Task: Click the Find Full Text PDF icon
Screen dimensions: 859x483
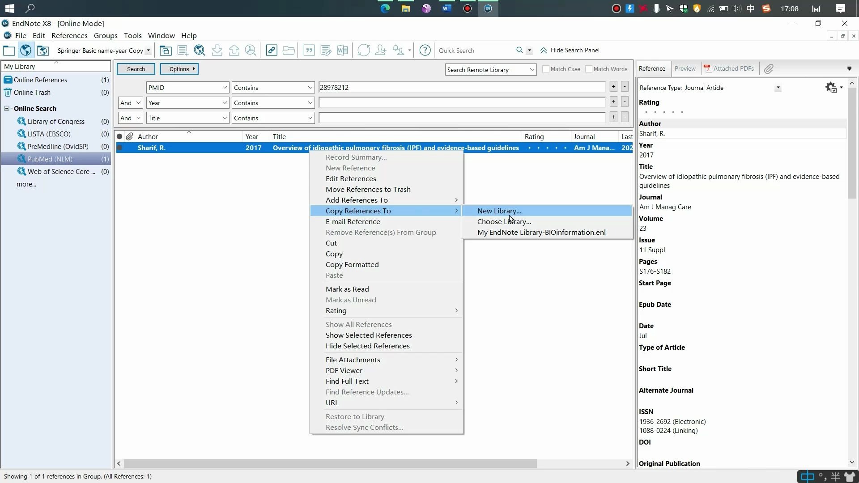Action: pyautogui.click(x=251, y=51)
